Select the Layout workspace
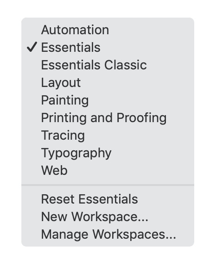The width and height of the screenshot is (216, 272). 108,82
